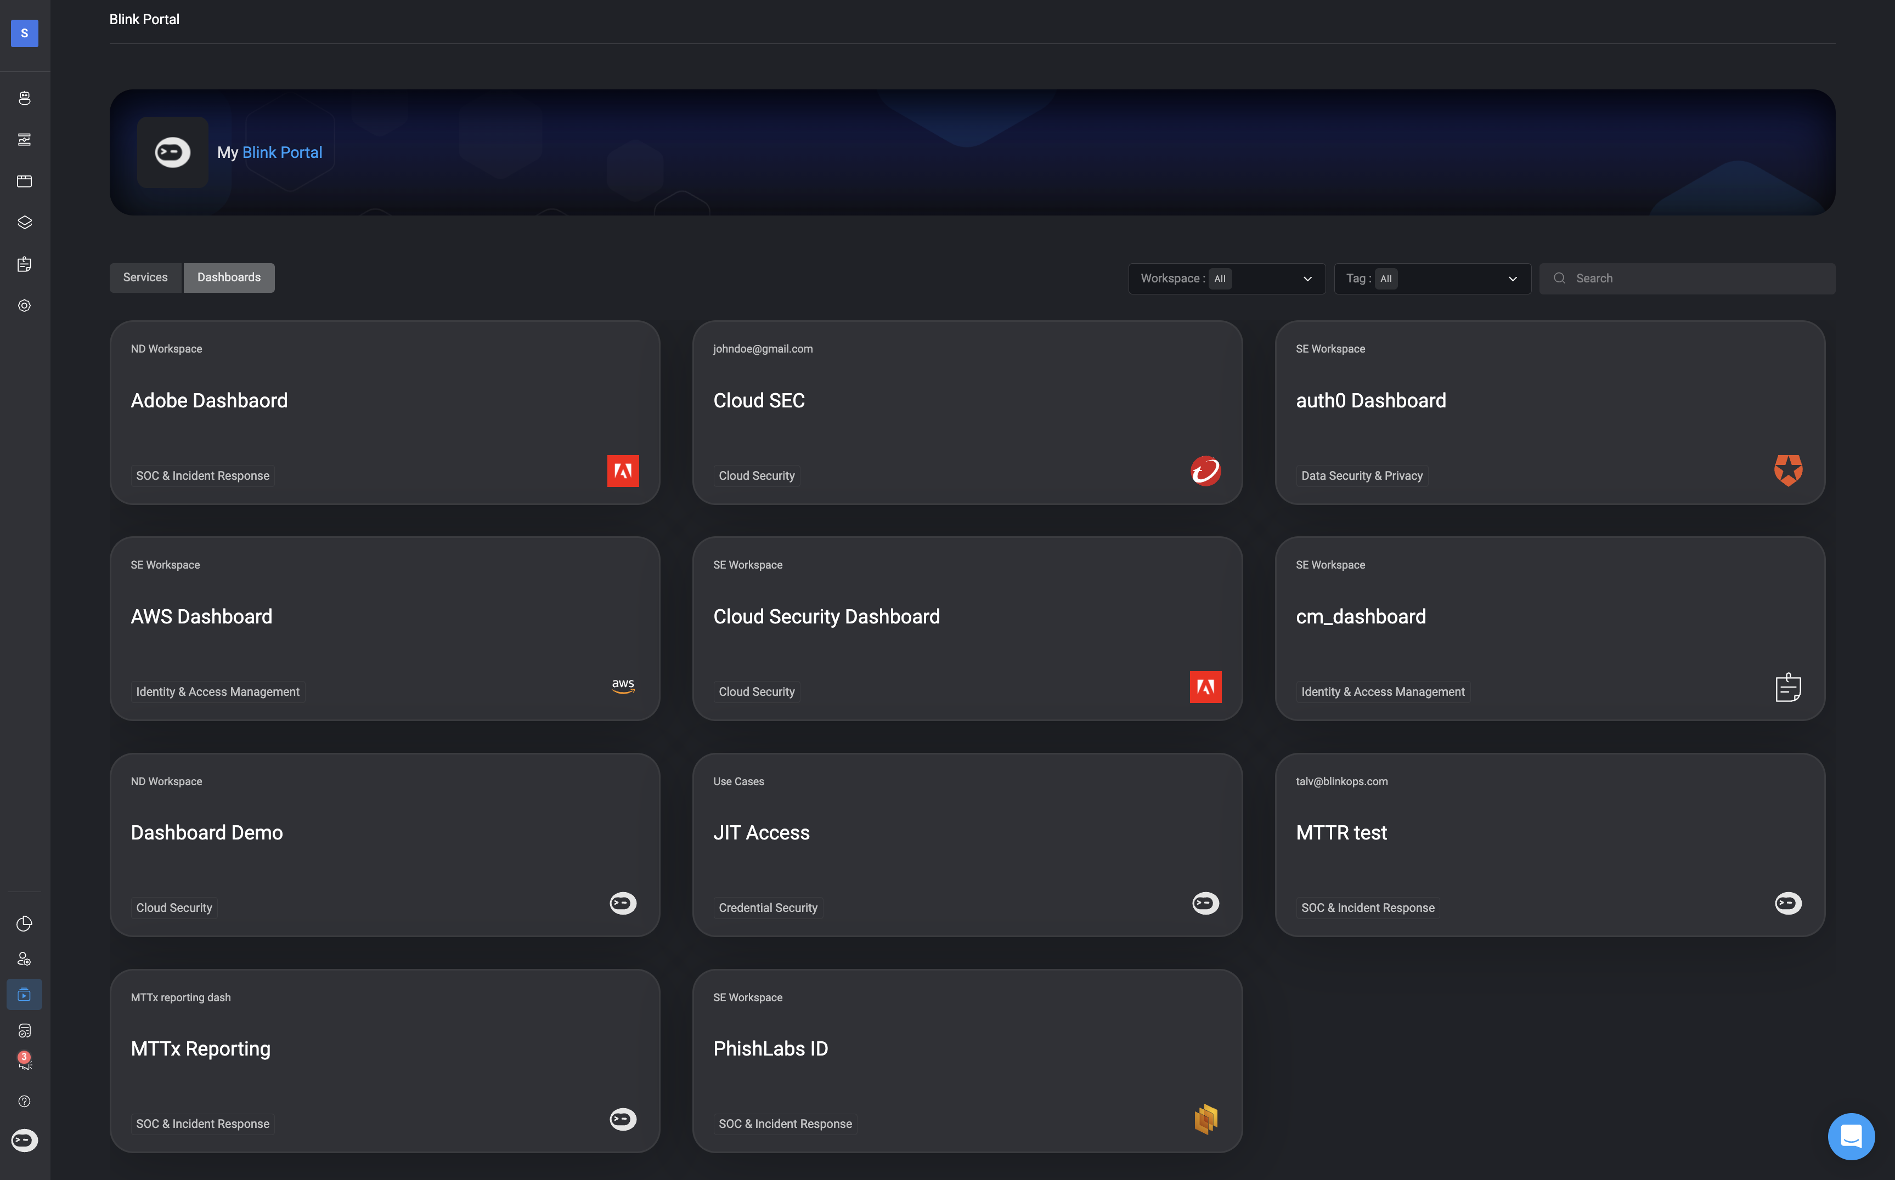Click the blue S workspace avatar

24,33
